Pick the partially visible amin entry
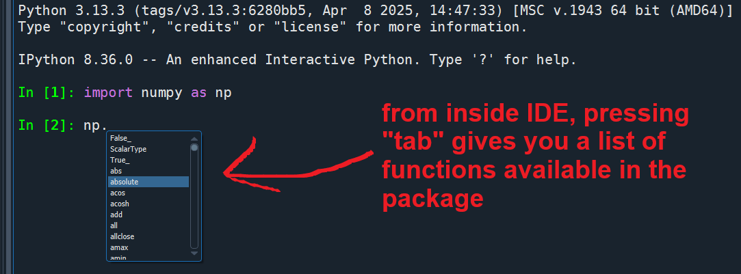The height and width of the screenshot is (274, 741). click(x=148, y=257)
